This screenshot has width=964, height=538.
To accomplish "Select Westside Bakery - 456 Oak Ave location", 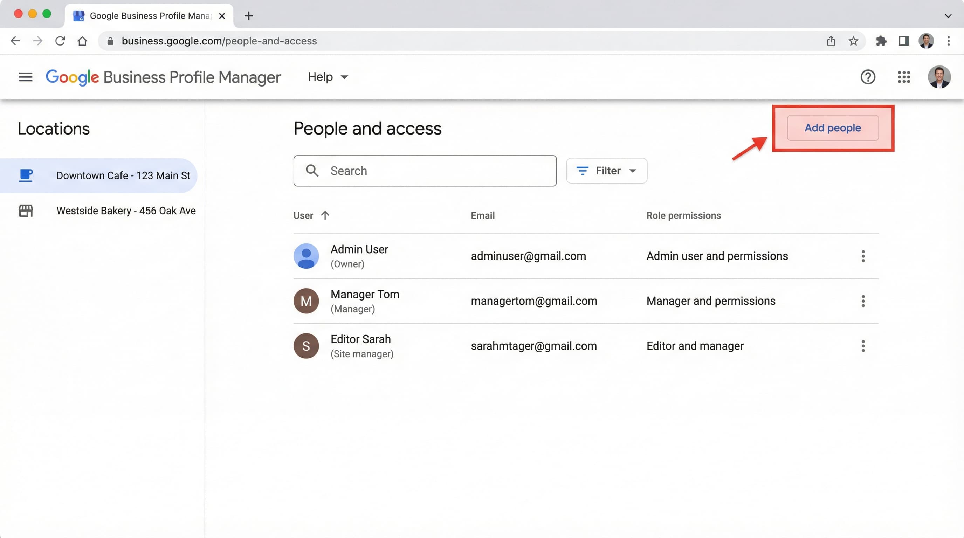I will pos(98,211).
